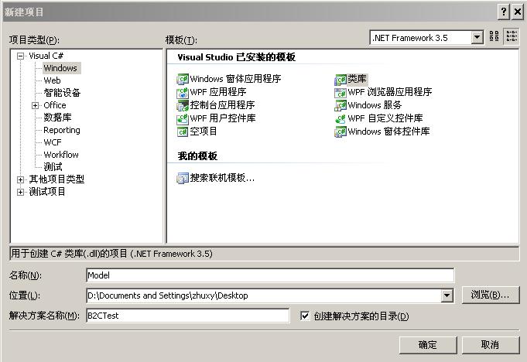Expand the Office tree node
Image resolution: width=527 pixels, height=362 pixels.
coord(35,105)
